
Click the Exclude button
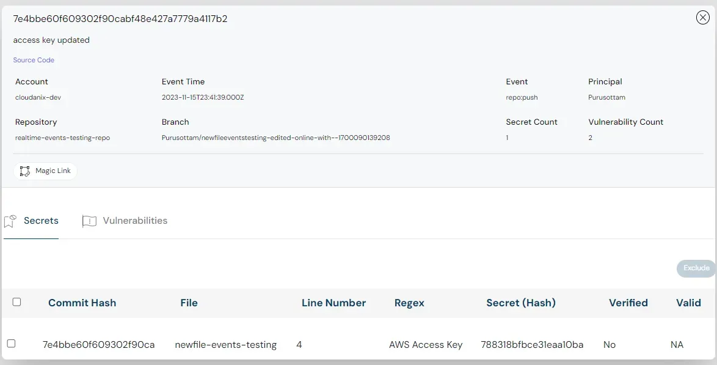click(x=696, y=268)
